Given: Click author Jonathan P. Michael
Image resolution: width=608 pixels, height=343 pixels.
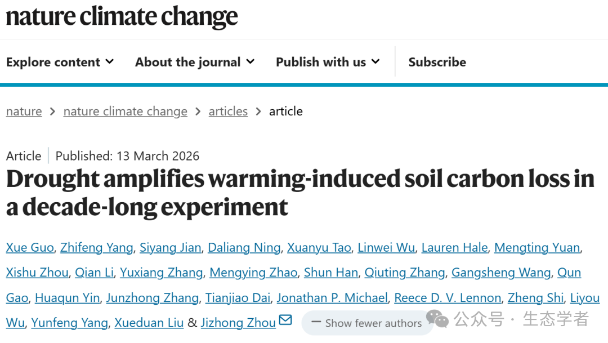Looking at the screenshot, I should [x=332, y=298].
